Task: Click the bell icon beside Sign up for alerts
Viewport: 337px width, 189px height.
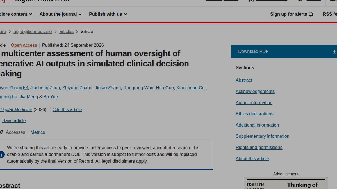Action: pos(311,14)
